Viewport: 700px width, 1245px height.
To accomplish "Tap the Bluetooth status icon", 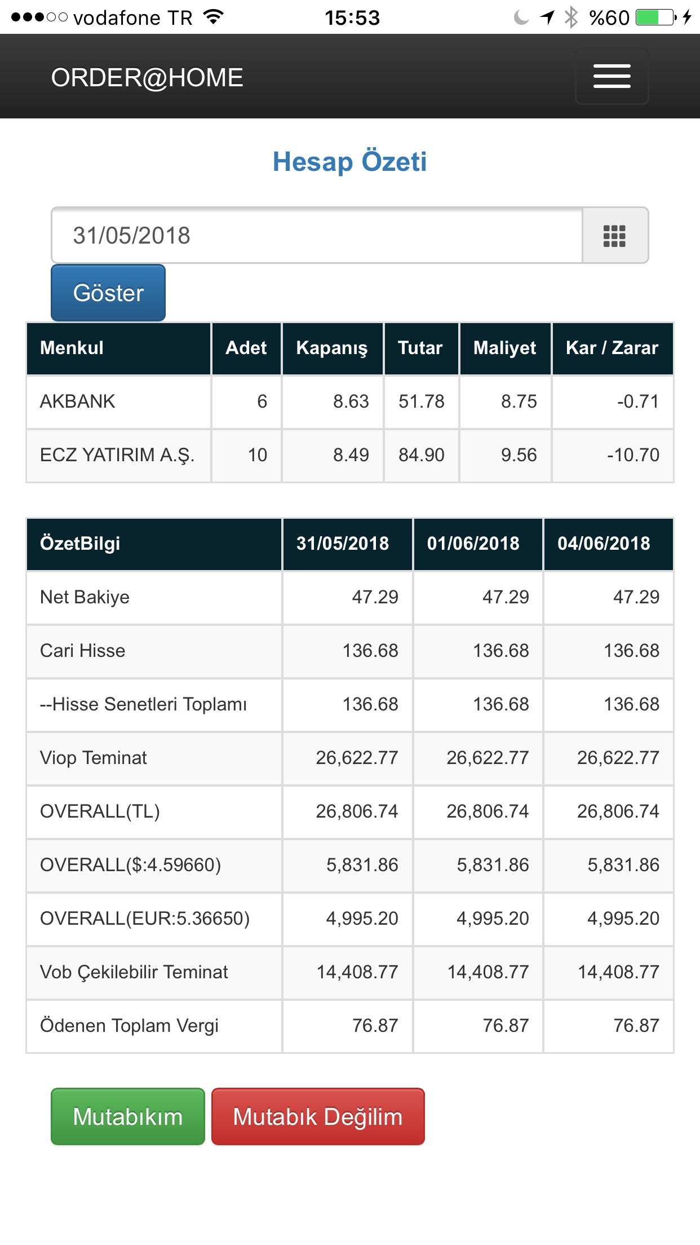I will click(571, 17).
